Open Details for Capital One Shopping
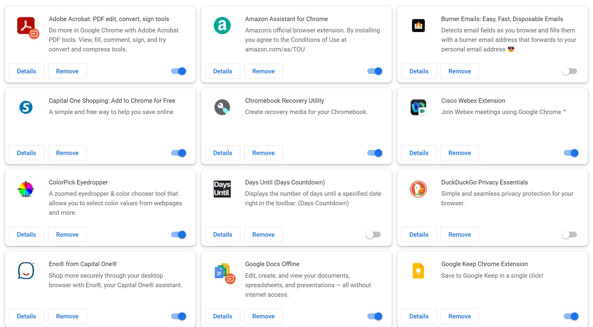 (26, 153)
